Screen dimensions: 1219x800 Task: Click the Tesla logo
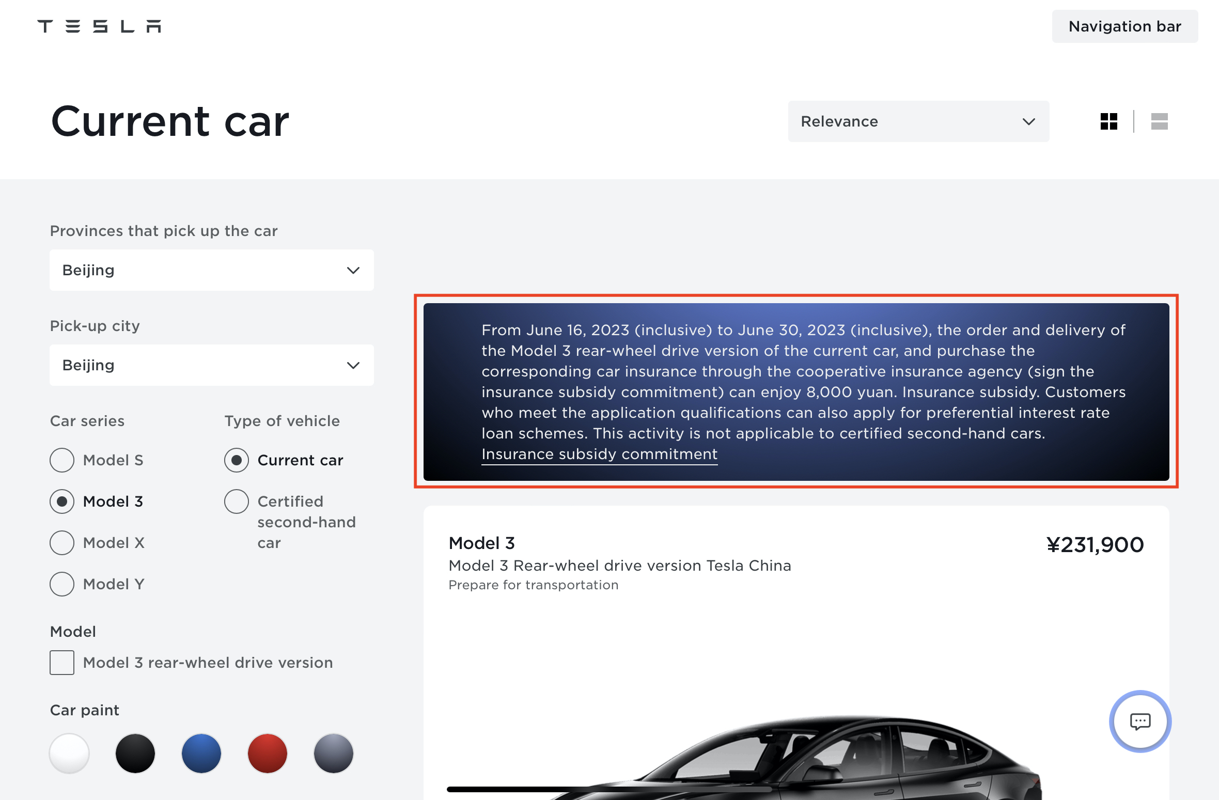(99, 26)
